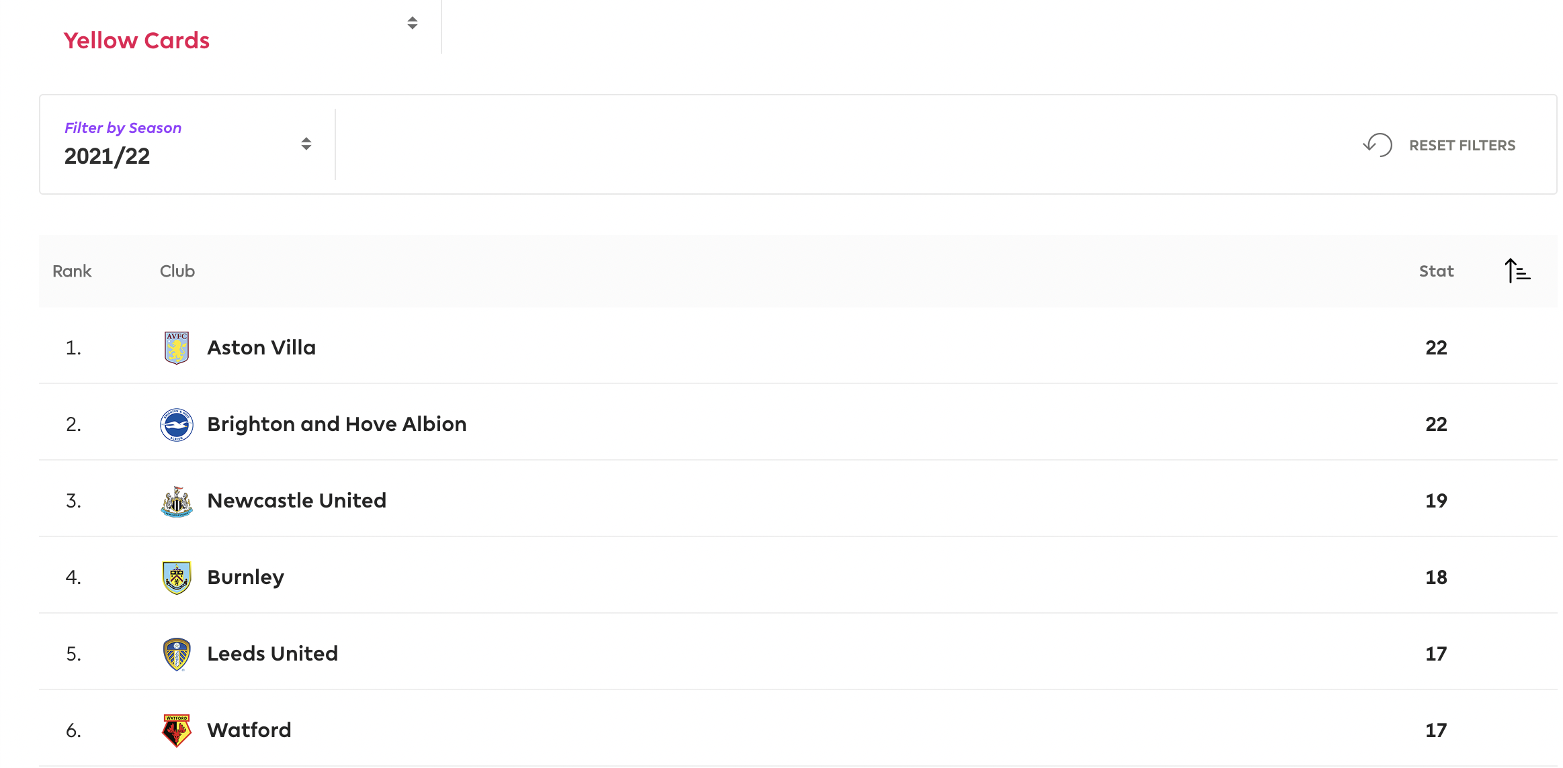Click the Brighton and Hove Albion badge

click(x=177, y=424)
